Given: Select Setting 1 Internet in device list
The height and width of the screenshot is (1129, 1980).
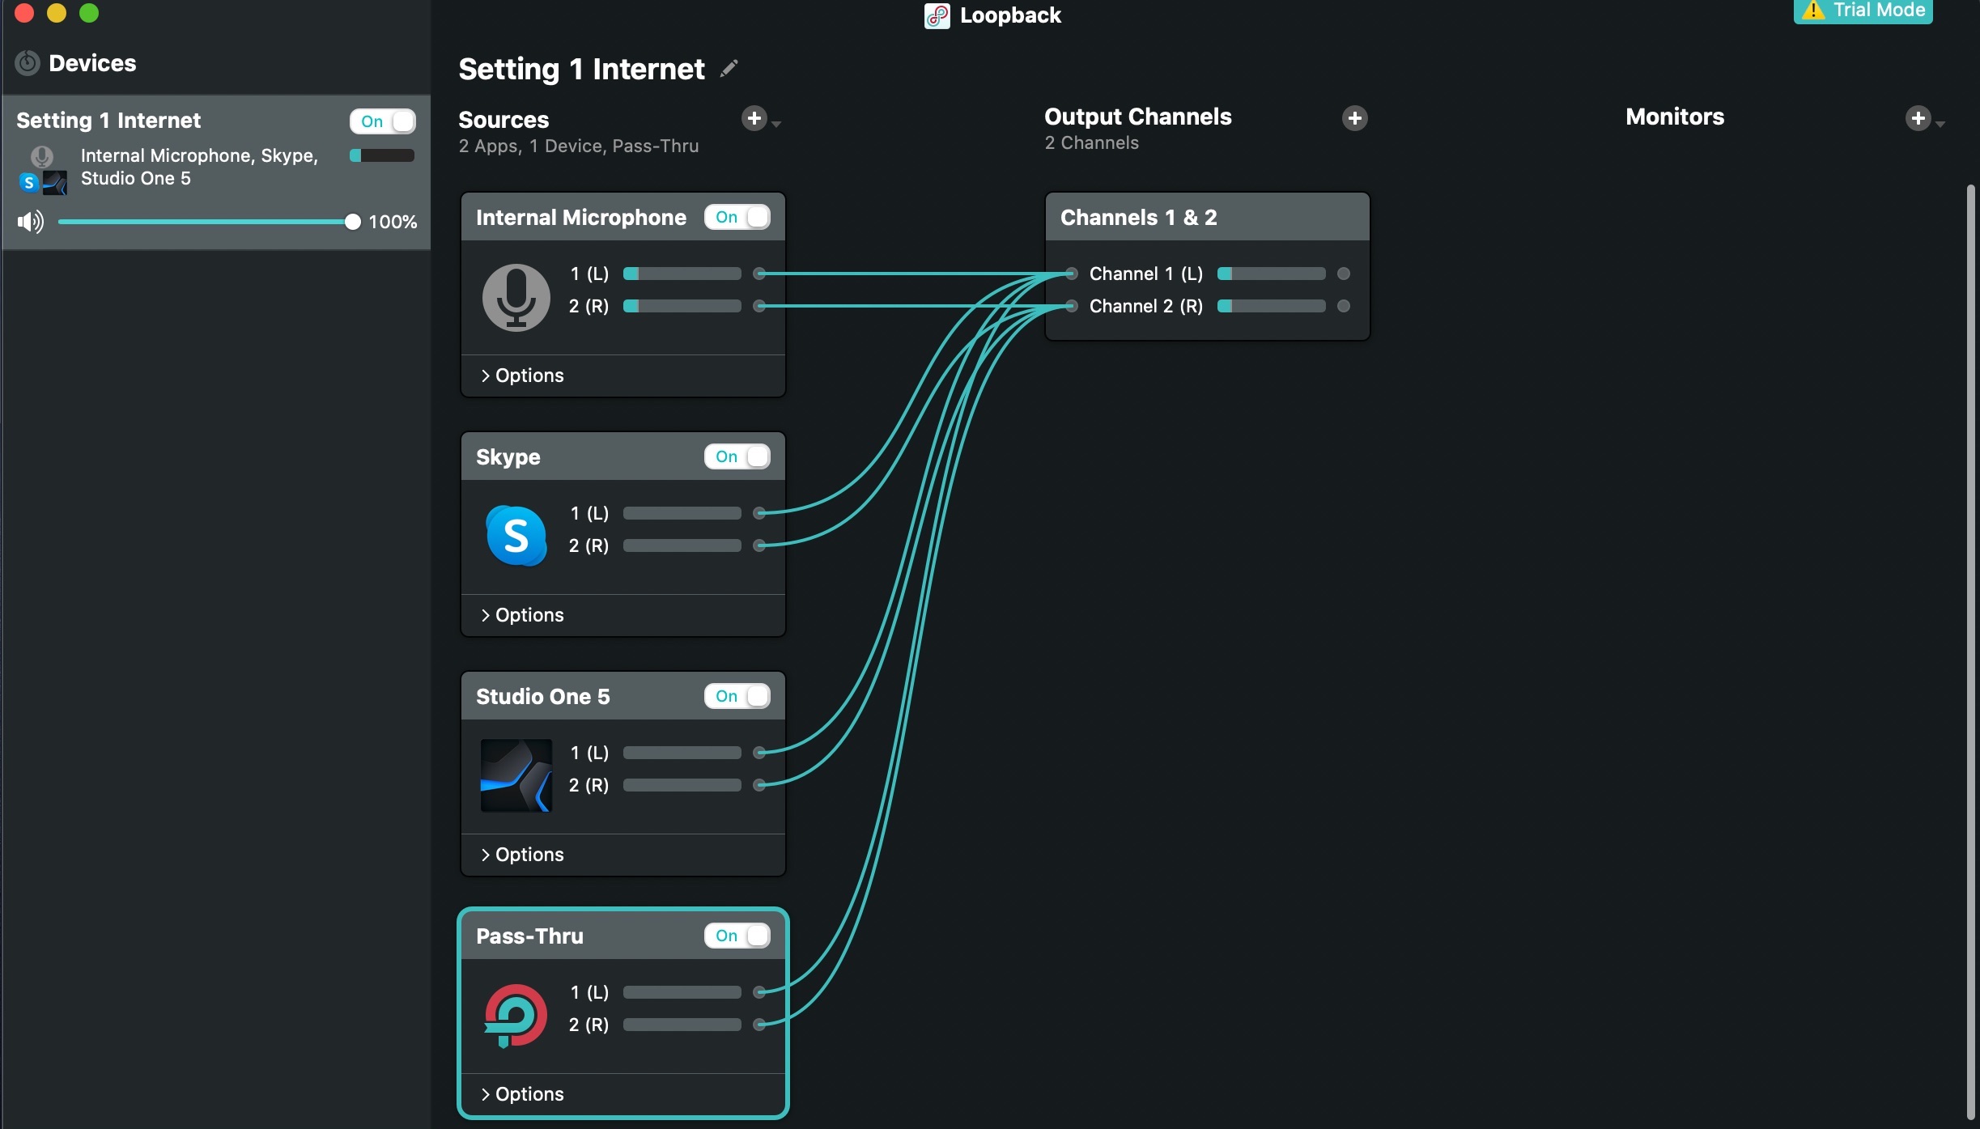Looking at the screenshot, I should click(x=216, y=172).
